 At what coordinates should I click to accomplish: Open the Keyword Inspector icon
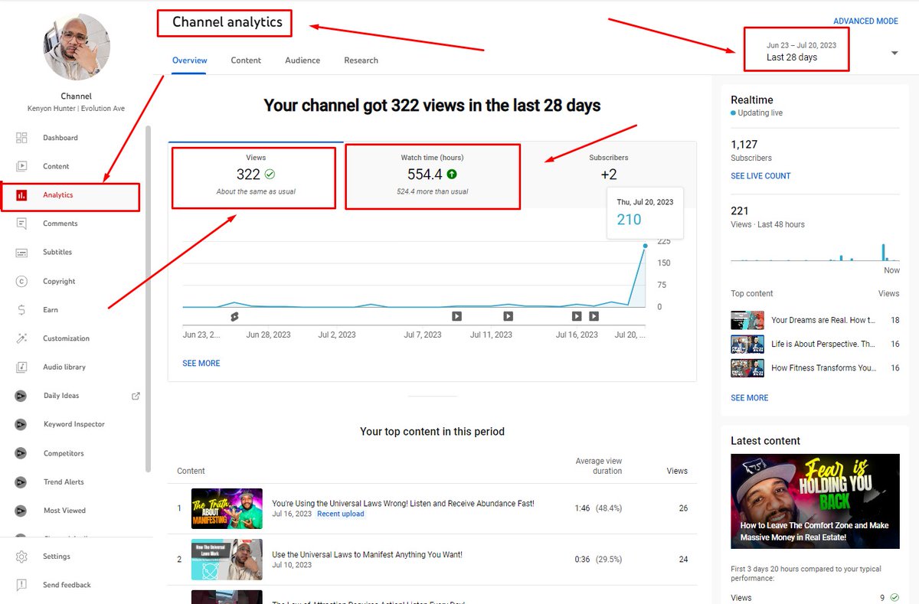21,424
